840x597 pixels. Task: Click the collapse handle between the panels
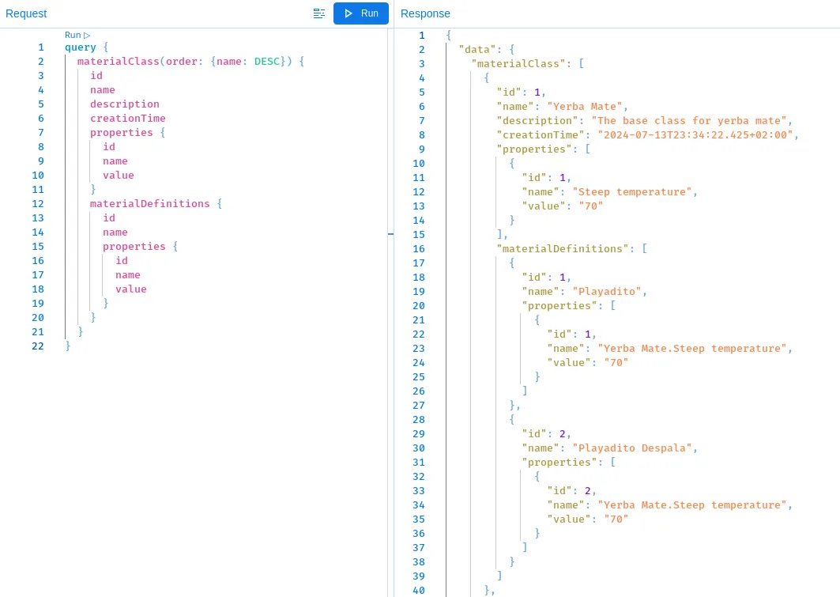[x=390, y=233]
